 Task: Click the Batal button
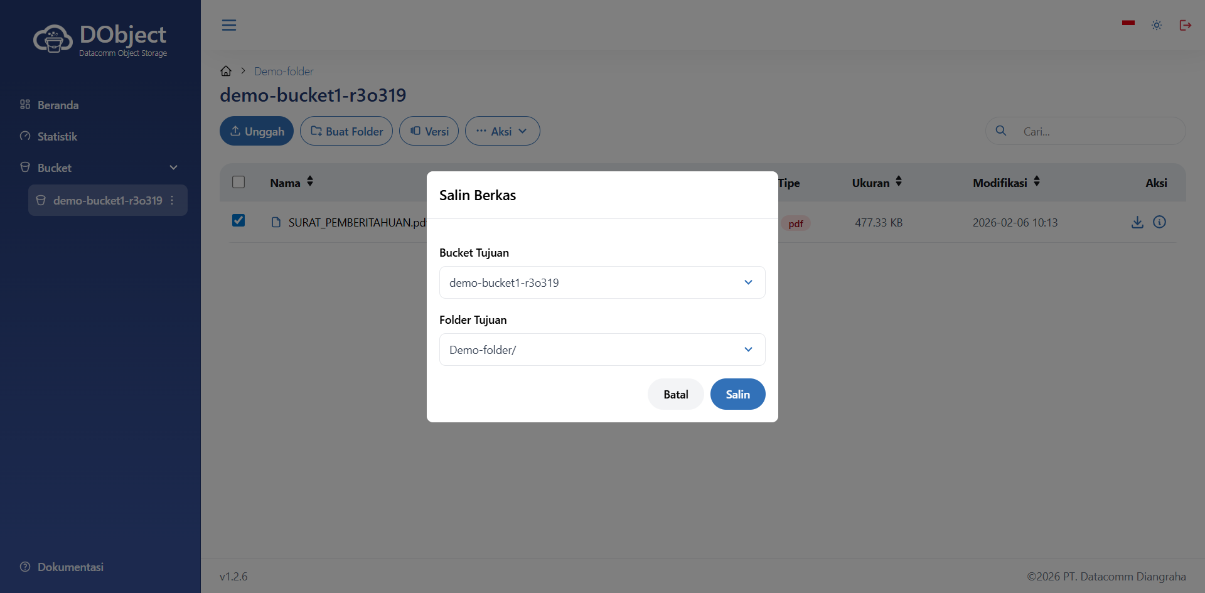click(x=675, y=394)
